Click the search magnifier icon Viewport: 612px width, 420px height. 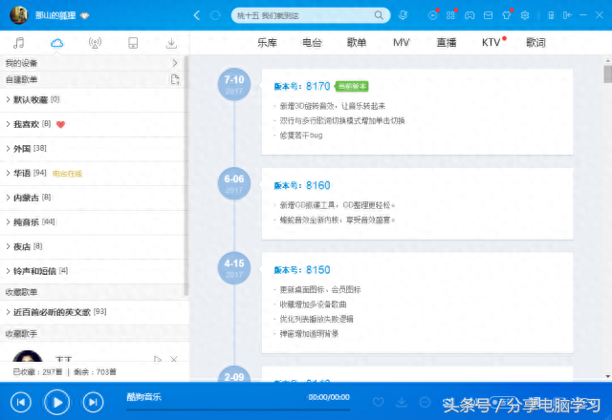[379, 15]
